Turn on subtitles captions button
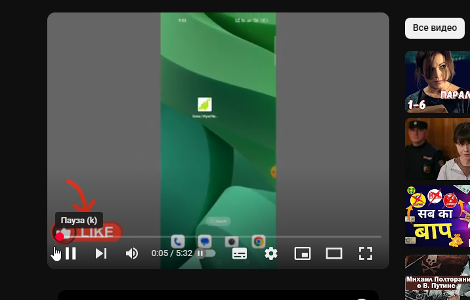The image size is (470, 300). pos(240,253)
